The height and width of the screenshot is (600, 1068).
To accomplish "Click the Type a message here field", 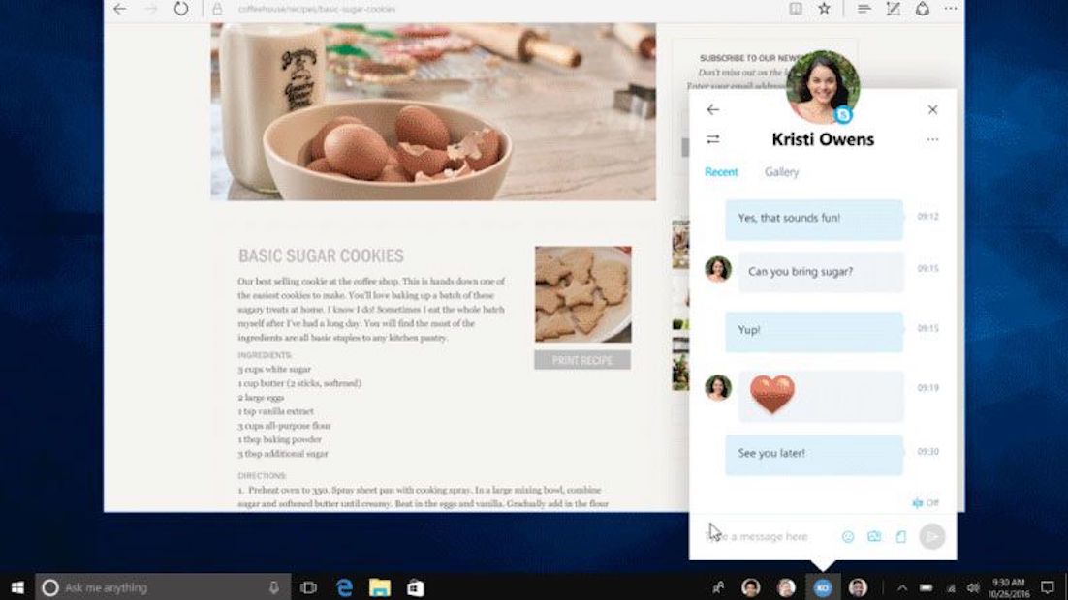I will click(770, 537).
